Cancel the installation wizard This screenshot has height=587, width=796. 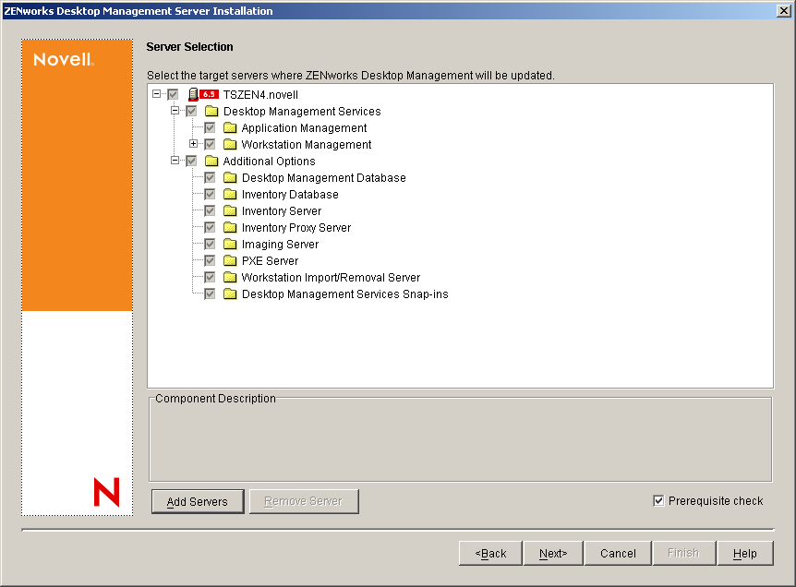[618, 553]
